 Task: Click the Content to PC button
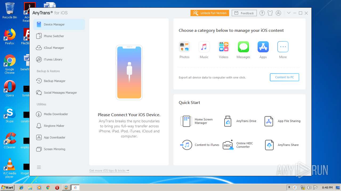coord(285,77)
